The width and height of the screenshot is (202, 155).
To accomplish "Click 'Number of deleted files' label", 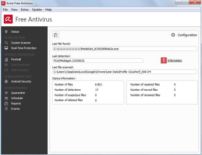I will (69, 100).
